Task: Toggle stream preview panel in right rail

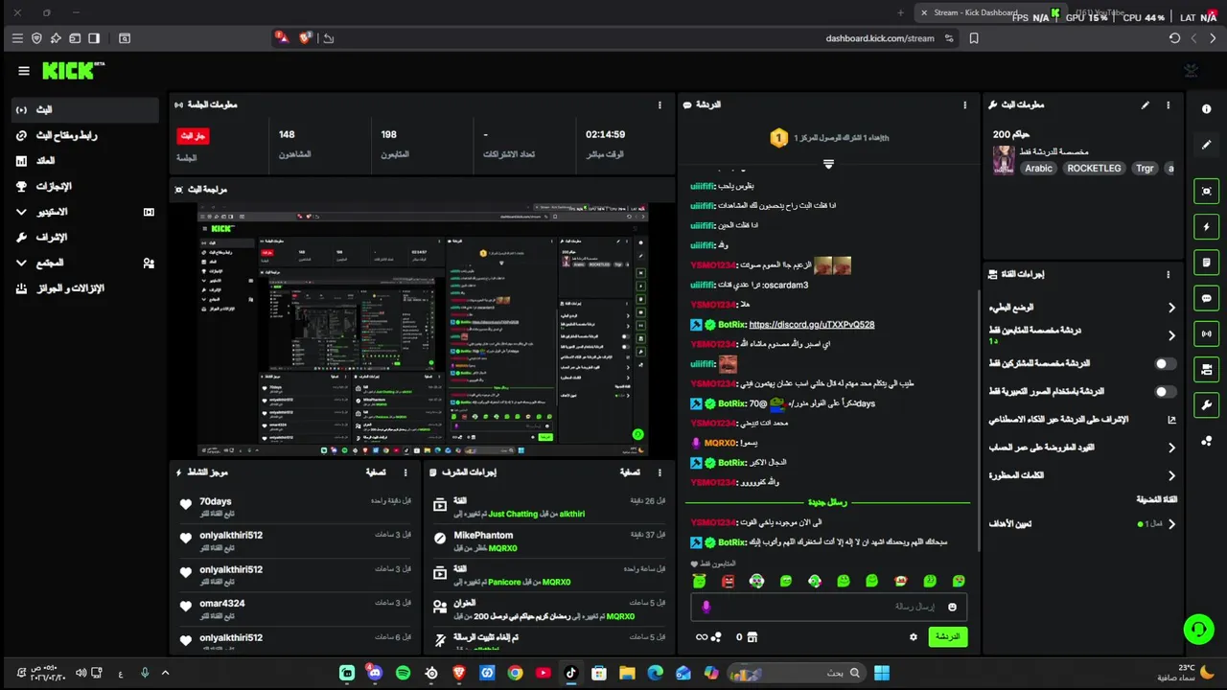Action: 1207,191
